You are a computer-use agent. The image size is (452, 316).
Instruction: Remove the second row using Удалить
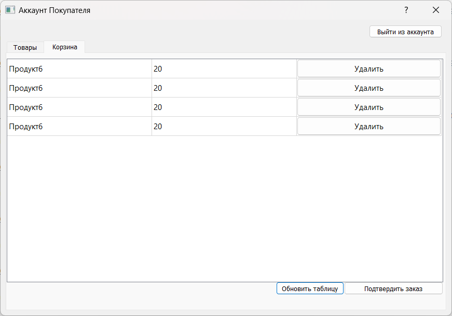pyautogui.click(x=368, y=88)
